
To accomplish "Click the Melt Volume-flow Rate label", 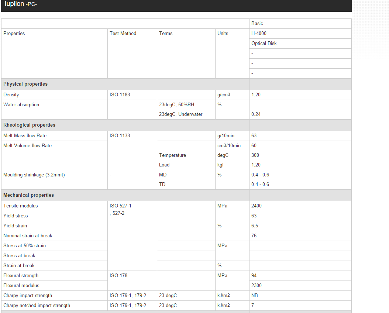I will pos(28,145).
